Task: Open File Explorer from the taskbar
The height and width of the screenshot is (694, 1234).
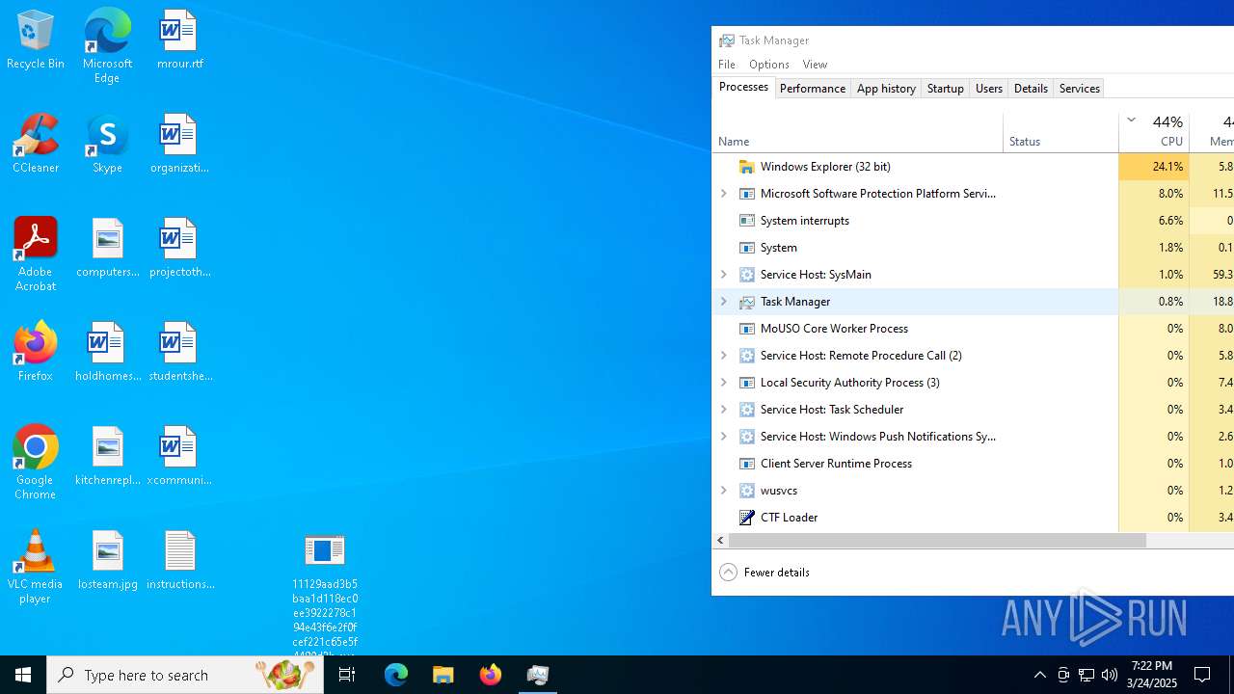Action: pyautogui.click(x=443, y=675)
